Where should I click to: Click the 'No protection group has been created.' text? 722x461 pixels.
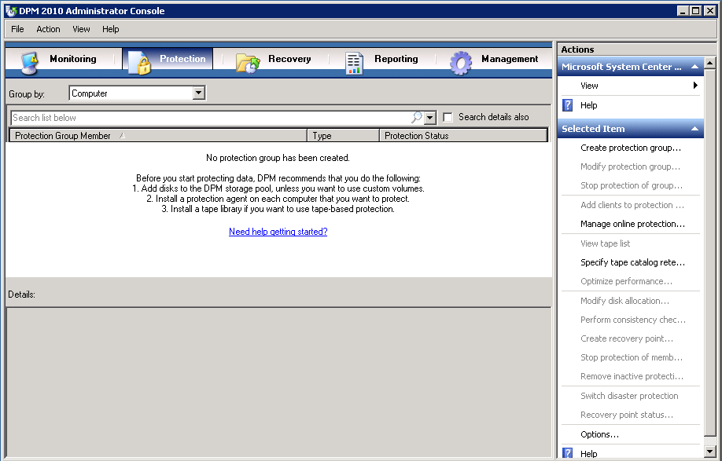(278, 158)
